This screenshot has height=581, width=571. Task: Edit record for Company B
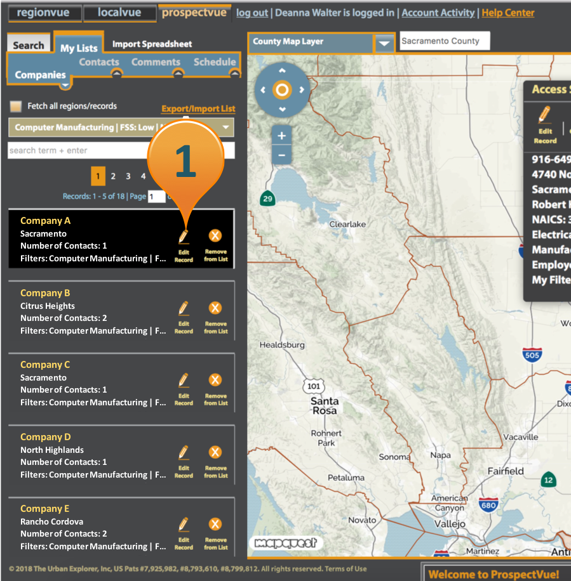184,318
